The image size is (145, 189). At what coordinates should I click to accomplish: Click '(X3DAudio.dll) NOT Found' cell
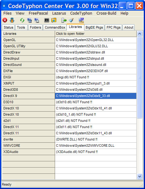[x=96, y=152]
